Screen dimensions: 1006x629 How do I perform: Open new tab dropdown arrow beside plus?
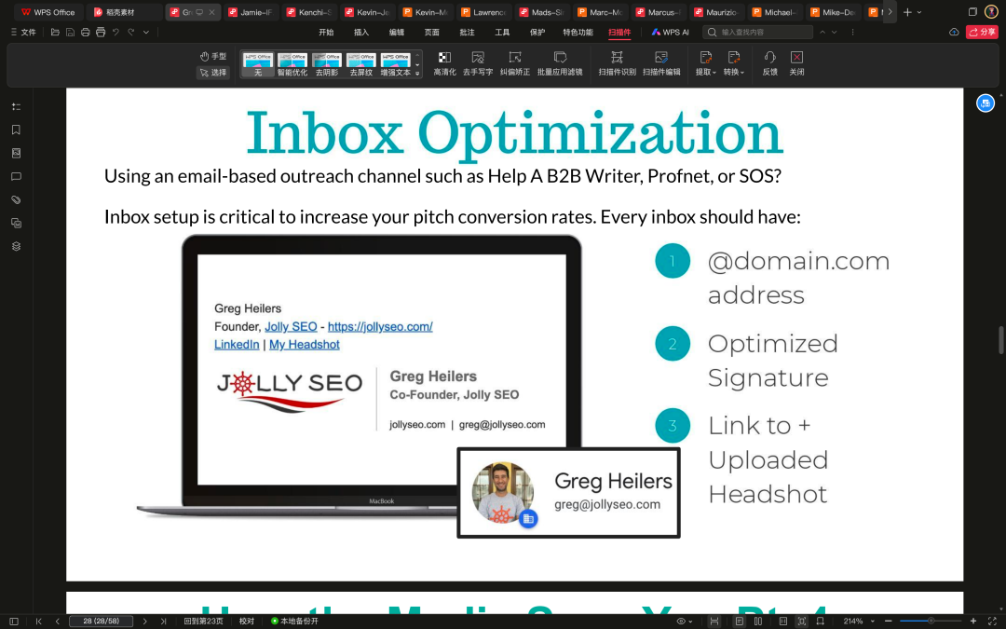(919, 12)
